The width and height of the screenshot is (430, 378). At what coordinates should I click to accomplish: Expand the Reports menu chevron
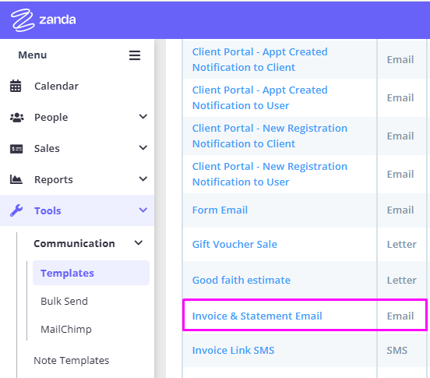tap(143, 178)
